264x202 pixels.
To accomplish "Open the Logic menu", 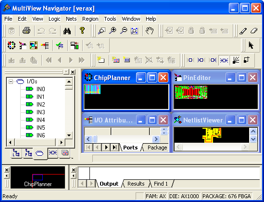I will [54, 19].
